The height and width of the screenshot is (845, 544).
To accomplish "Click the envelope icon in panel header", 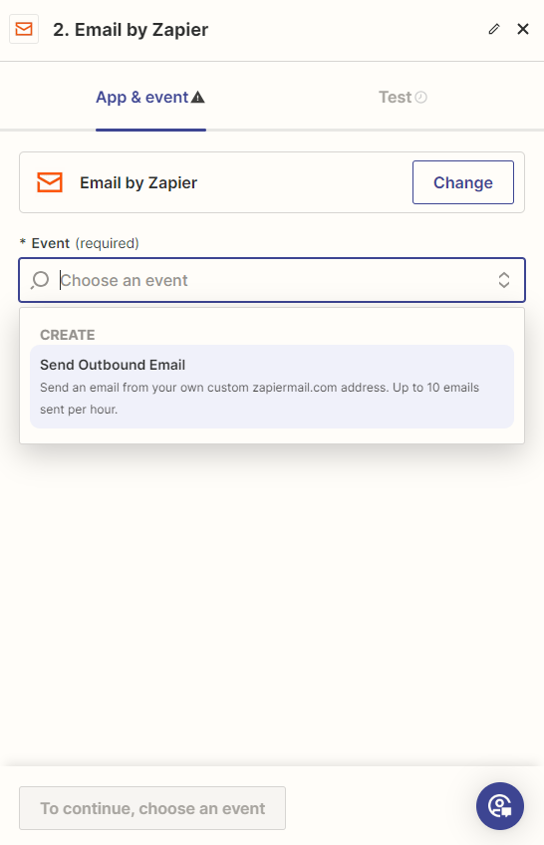I will [x=24, y=29].
